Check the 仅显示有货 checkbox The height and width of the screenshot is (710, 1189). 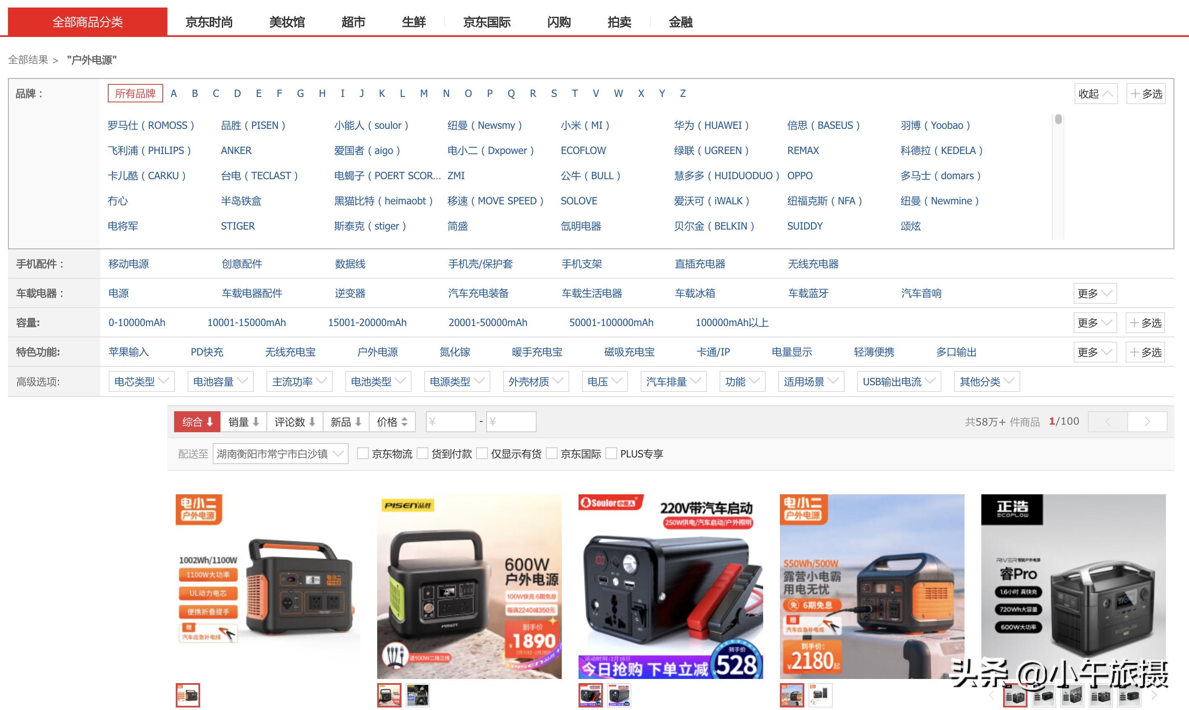click(x=482, y=454)
